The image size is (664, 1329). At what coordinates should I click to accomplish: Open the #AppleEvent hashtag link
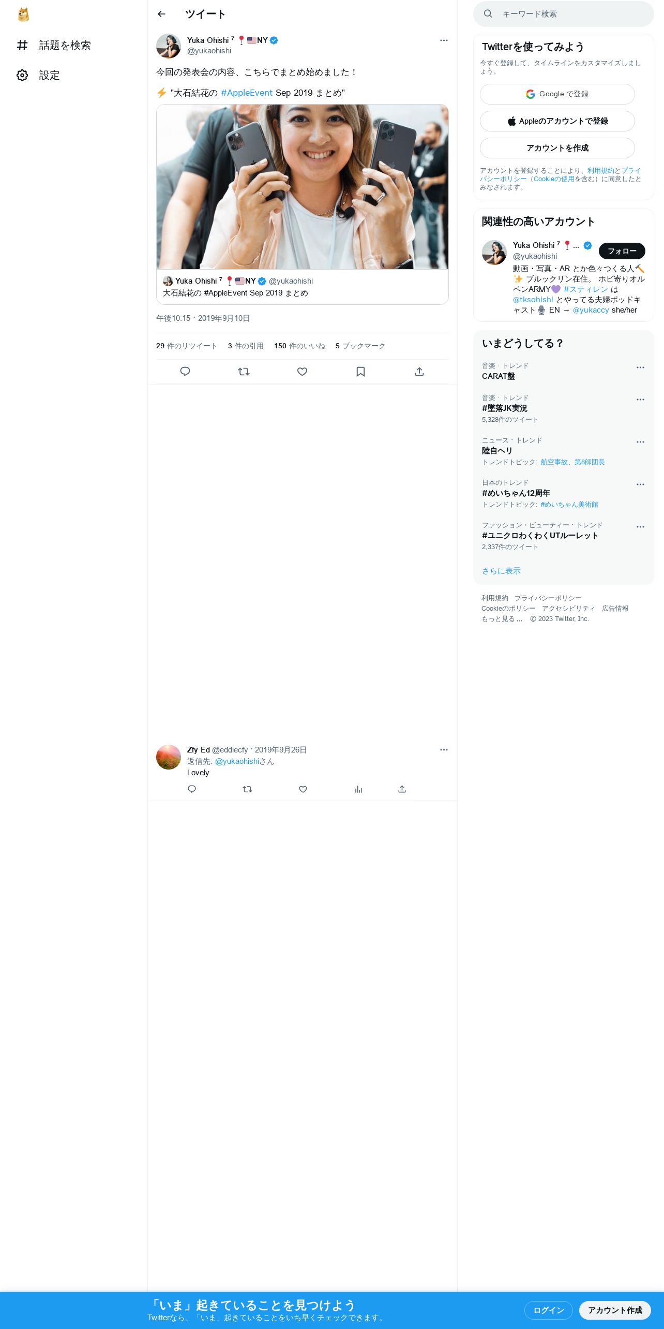pyautogui.click(x=246, y=93)
